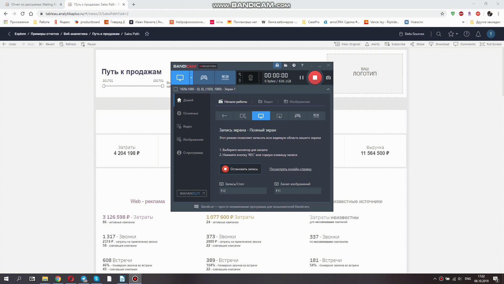Select the game recording mode gamepad icon
Screen dimensions: 504x284
pos(203,78)
